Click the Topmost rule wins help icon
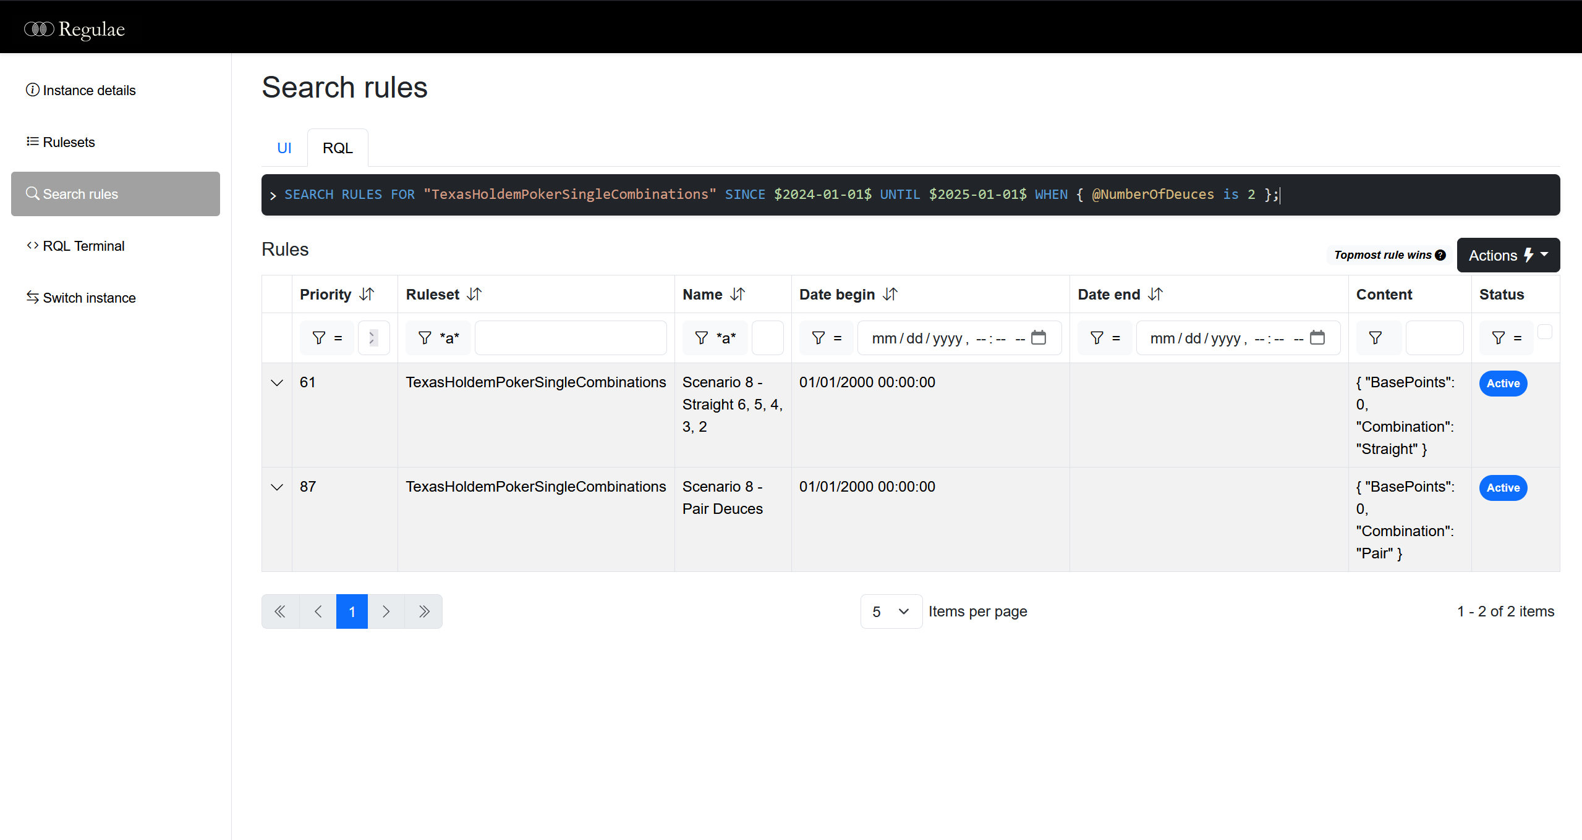1582x840 pixels. 1440,255
